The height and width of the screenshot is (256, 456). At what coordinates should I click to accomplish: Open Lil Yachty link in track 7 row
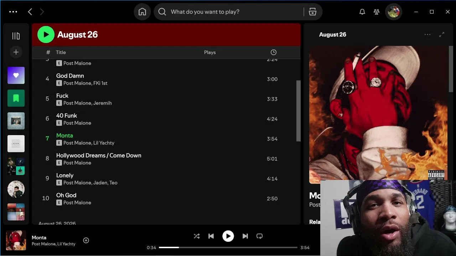(x=104, y=143)
